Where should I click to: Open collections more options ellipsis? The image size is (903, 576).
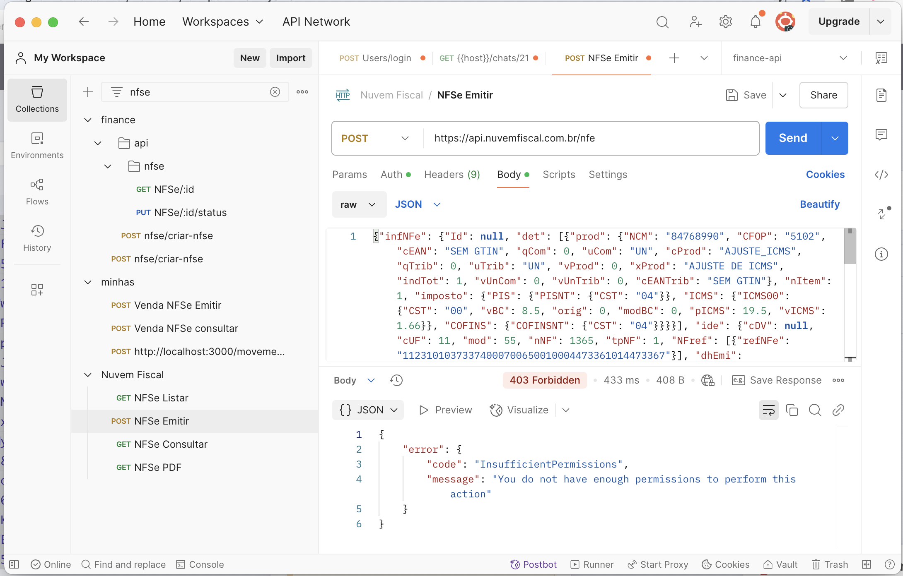point(302,92)
